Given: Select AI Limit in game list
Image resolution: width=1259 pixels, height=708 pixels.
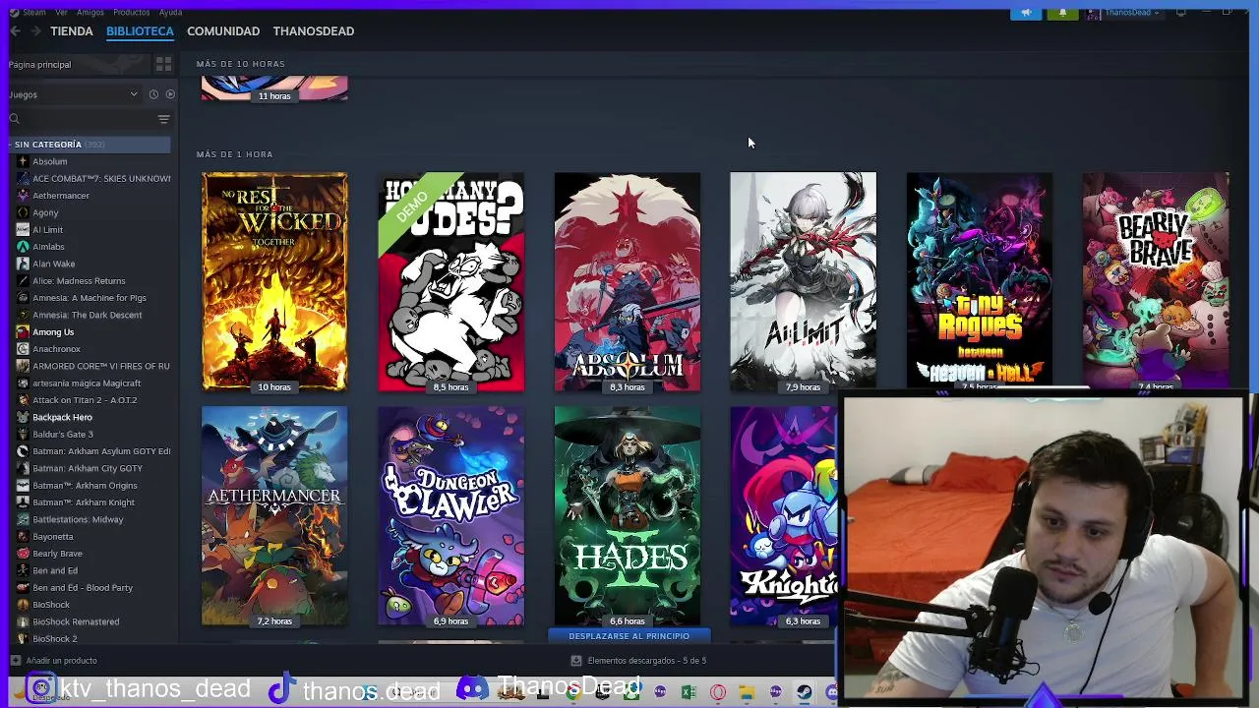Looking at the screenshot, I should pos(47,230).
